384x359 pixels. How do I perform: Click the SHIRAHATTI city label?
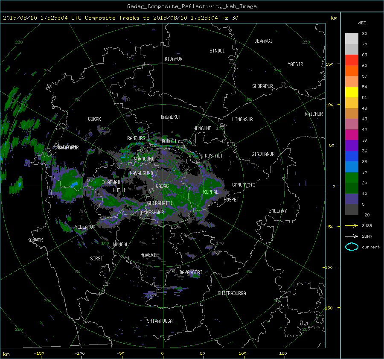[x=160, y=203]
